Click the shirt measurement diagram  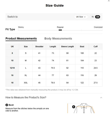click(x=81, y=108)
